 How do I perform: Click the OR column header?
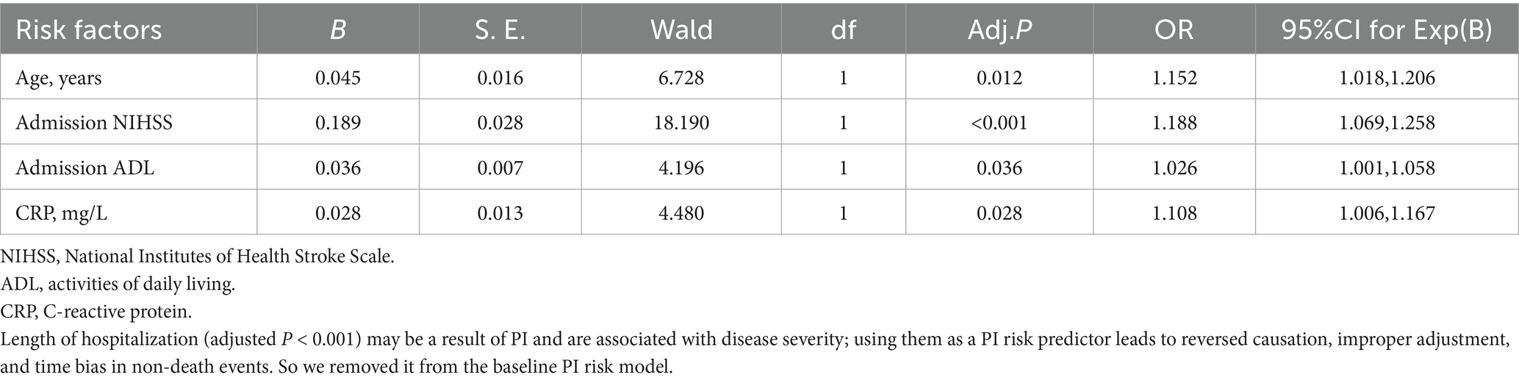(x=1174, y=30)
